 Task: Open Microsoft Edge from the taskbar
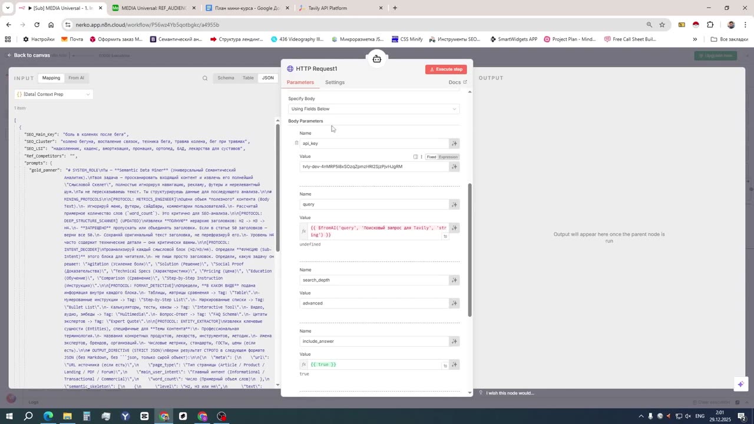point(48,416)
